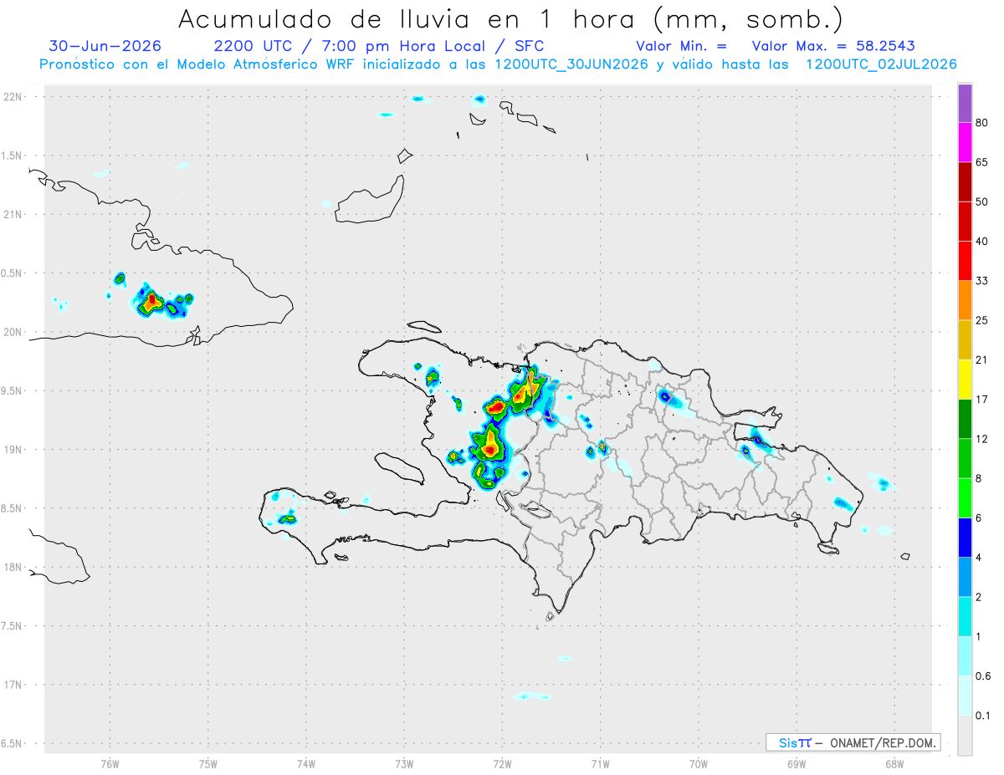Click the 69W longitude label

coord(797,764)
